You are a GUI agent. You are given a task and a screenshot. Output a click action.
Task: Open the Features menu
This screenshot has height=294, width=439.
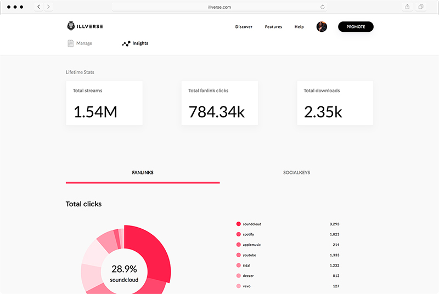tap(273, 27)
